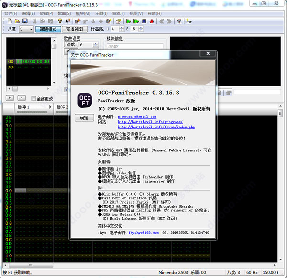This screenshot has width=287, height=278.
Task: Click the plus button below frame editor
Action: point(10,98)
